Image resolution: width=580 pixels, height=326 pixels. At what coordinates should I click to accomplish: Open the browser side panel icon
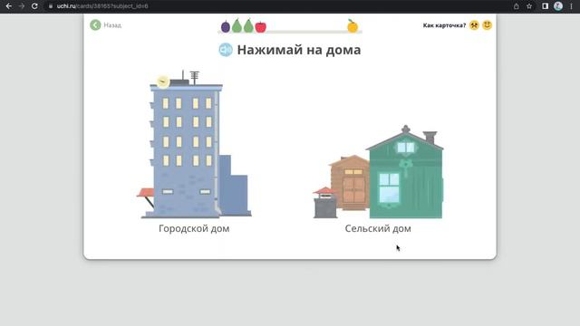click(545, 6)
